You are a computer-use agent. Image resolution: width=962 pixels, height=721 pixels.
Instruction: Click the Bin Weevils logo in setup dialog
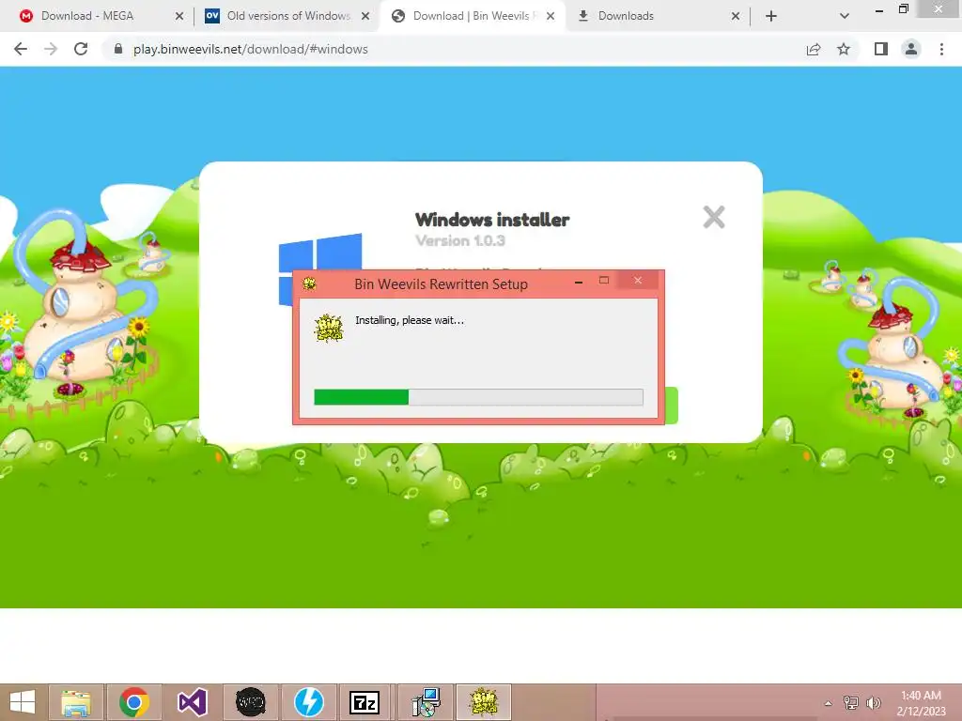329,328
